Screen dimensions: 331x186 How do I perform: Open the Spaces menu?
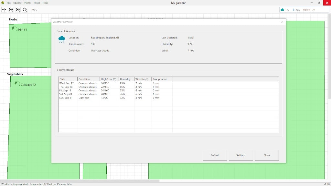(x=17, y=3)
